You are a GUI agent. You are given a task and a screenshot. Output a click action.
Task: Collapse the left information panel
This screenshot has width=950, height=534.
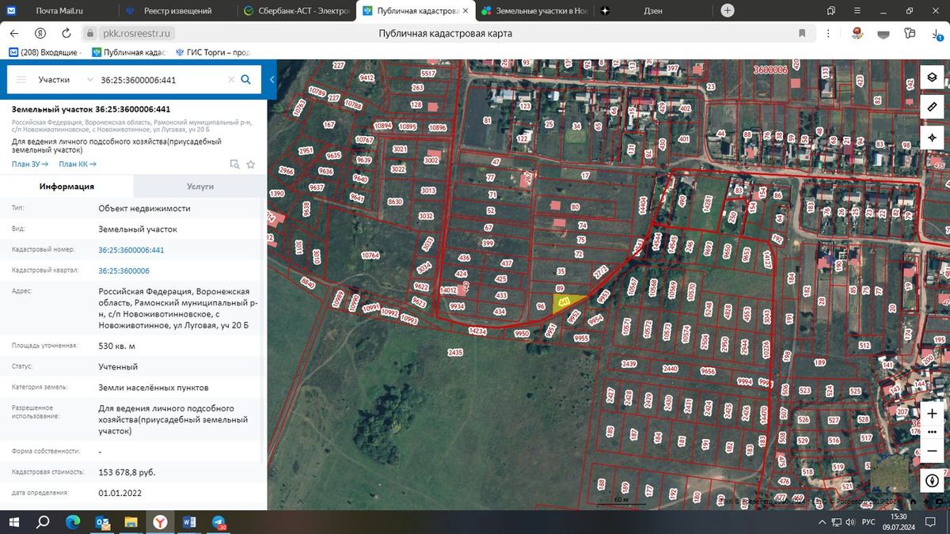point(272,80)
